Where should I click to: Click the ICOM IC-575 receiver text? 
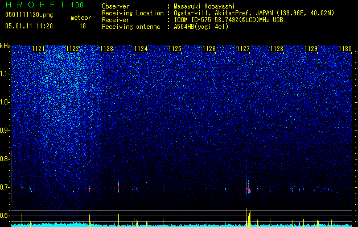tap(228, 20)
